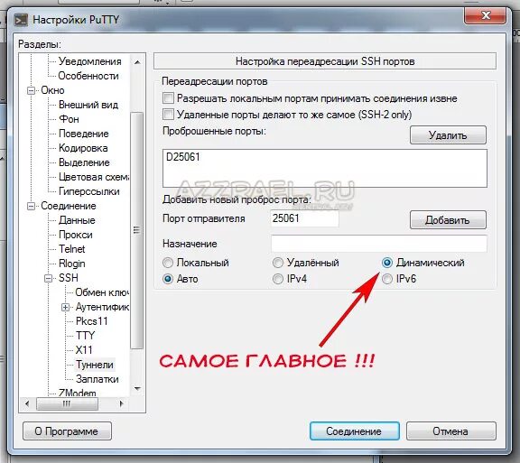The height and width of the screenshot is (463, 520).
Task: Select the Туннели section
Action: click(x=95, y=365)
